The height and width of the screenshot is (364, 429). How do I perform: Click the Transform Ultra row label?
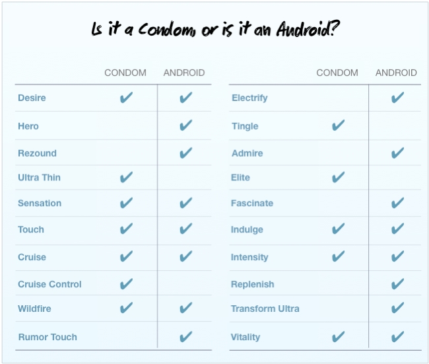(x=265, y=309)
